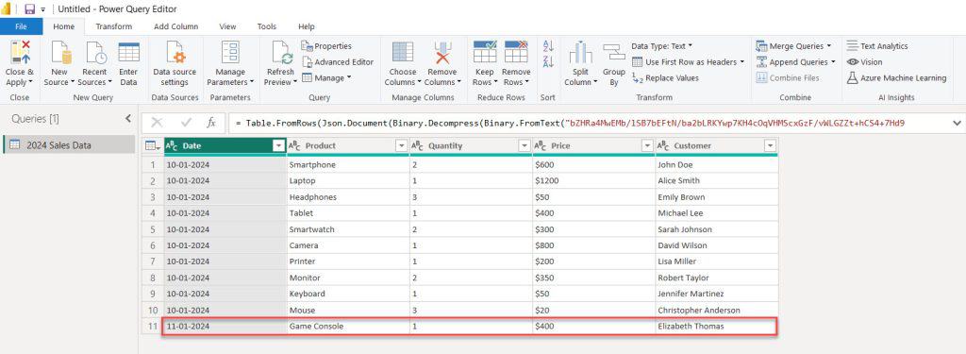966x354 pixels.
Task: Confirm formula with checkmark icon
Action: coord(186,123)
